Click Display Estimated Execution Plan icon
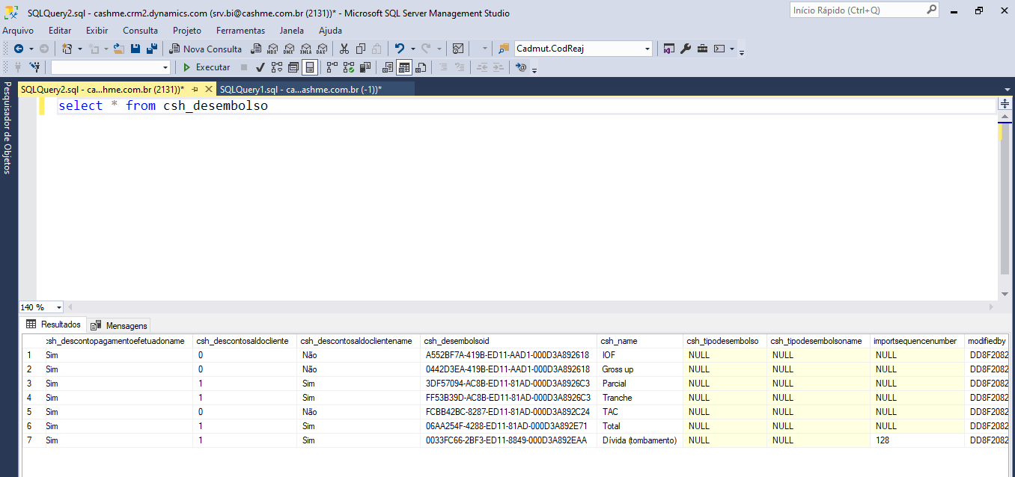Screen dimensions: 1015x477 click(276, 67)
